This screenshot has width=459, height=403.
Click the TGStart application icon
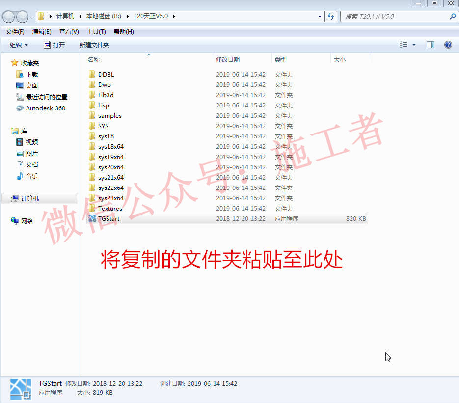pyautogui.click(x=92, y=218)
